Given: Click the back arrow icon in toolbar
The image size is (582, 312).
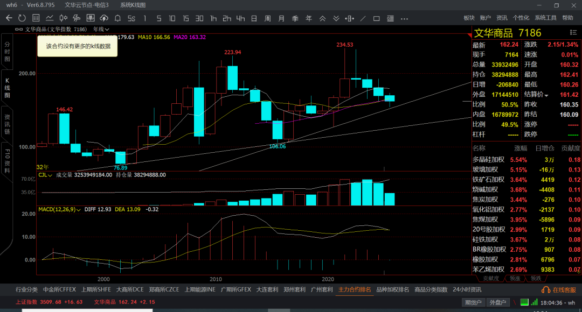Looking at the screenshot, I should pos(9,18).
